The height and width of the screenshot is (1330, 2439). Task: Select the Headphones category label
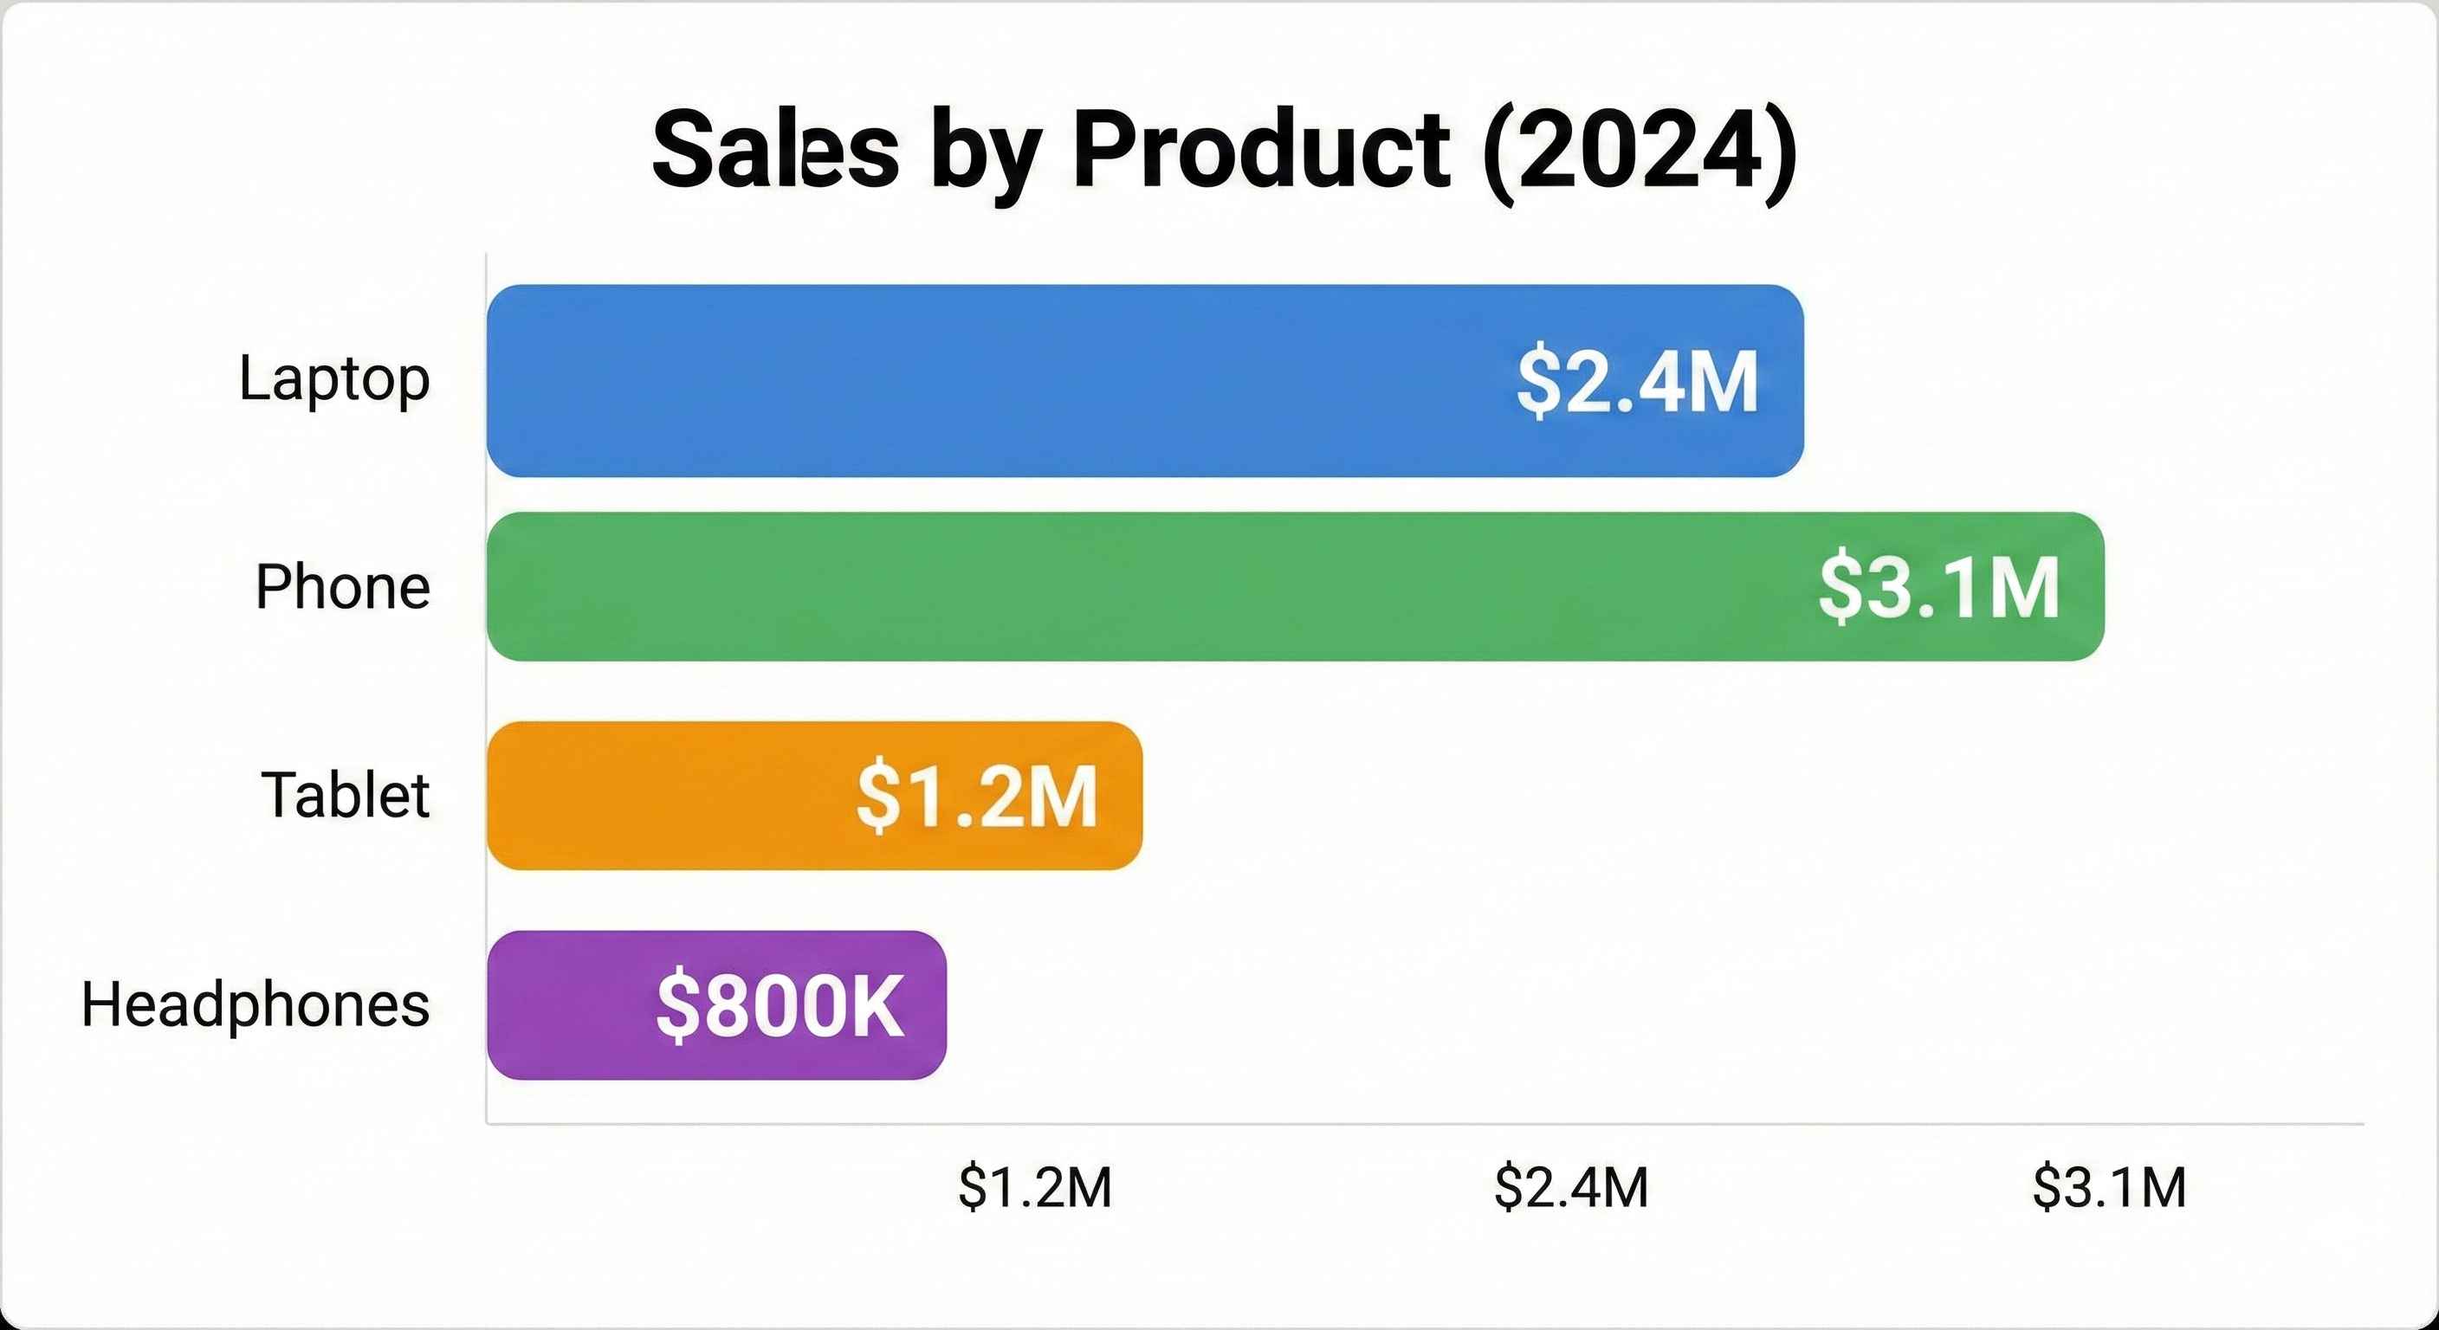[x=256, y=1004]
